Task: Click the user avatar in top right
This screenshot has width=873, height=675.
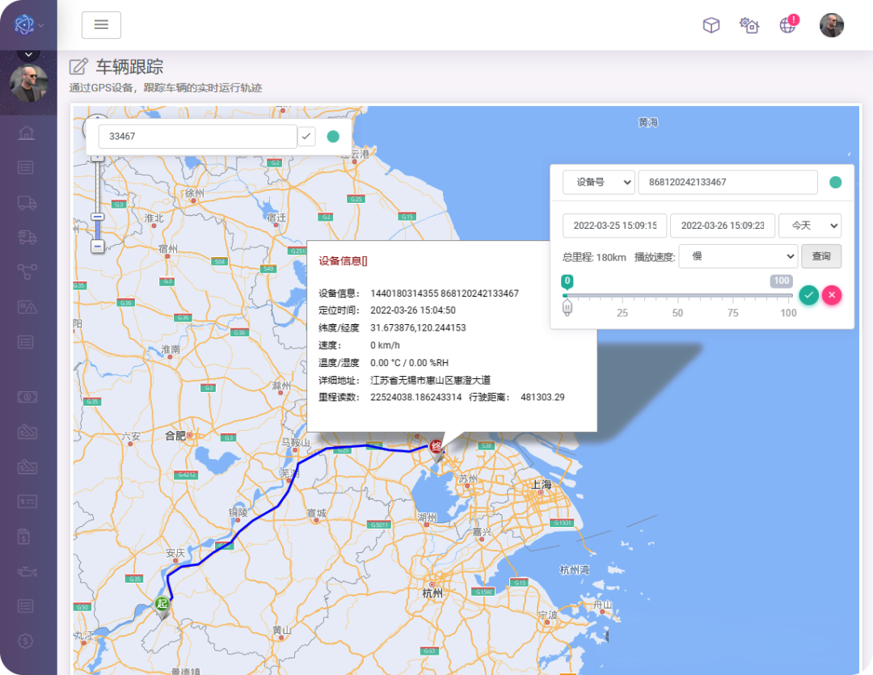Action: point(831,25)
